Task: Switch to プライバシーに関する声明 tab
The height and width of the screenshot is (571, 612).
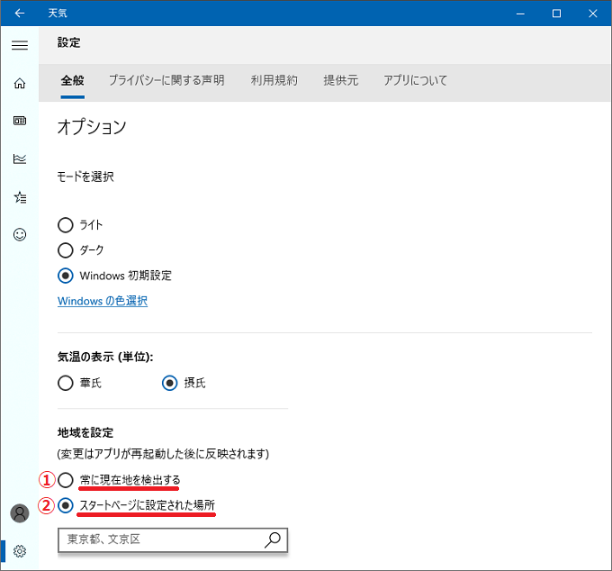Action: [166, 80]
